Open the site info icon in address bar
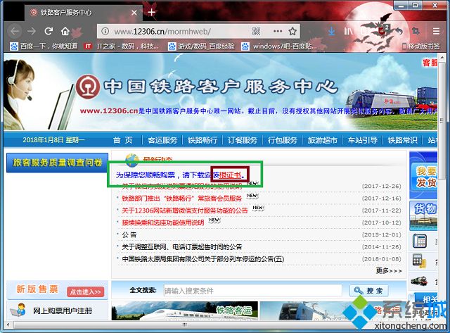 (105, 31)
